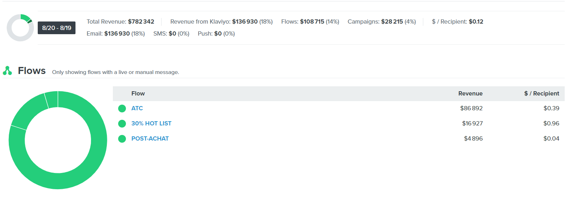Click the Revenue from Klaviyo value

245,22
